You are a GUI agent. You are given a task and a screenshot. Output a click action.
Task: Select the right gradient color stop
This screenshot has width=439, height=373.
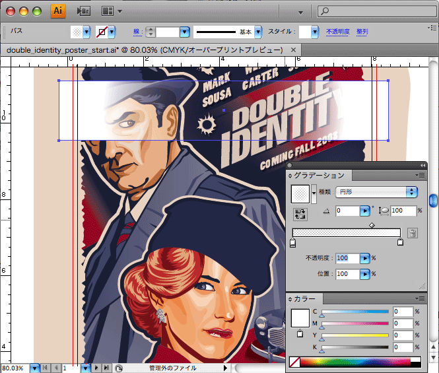coord(400,242)
